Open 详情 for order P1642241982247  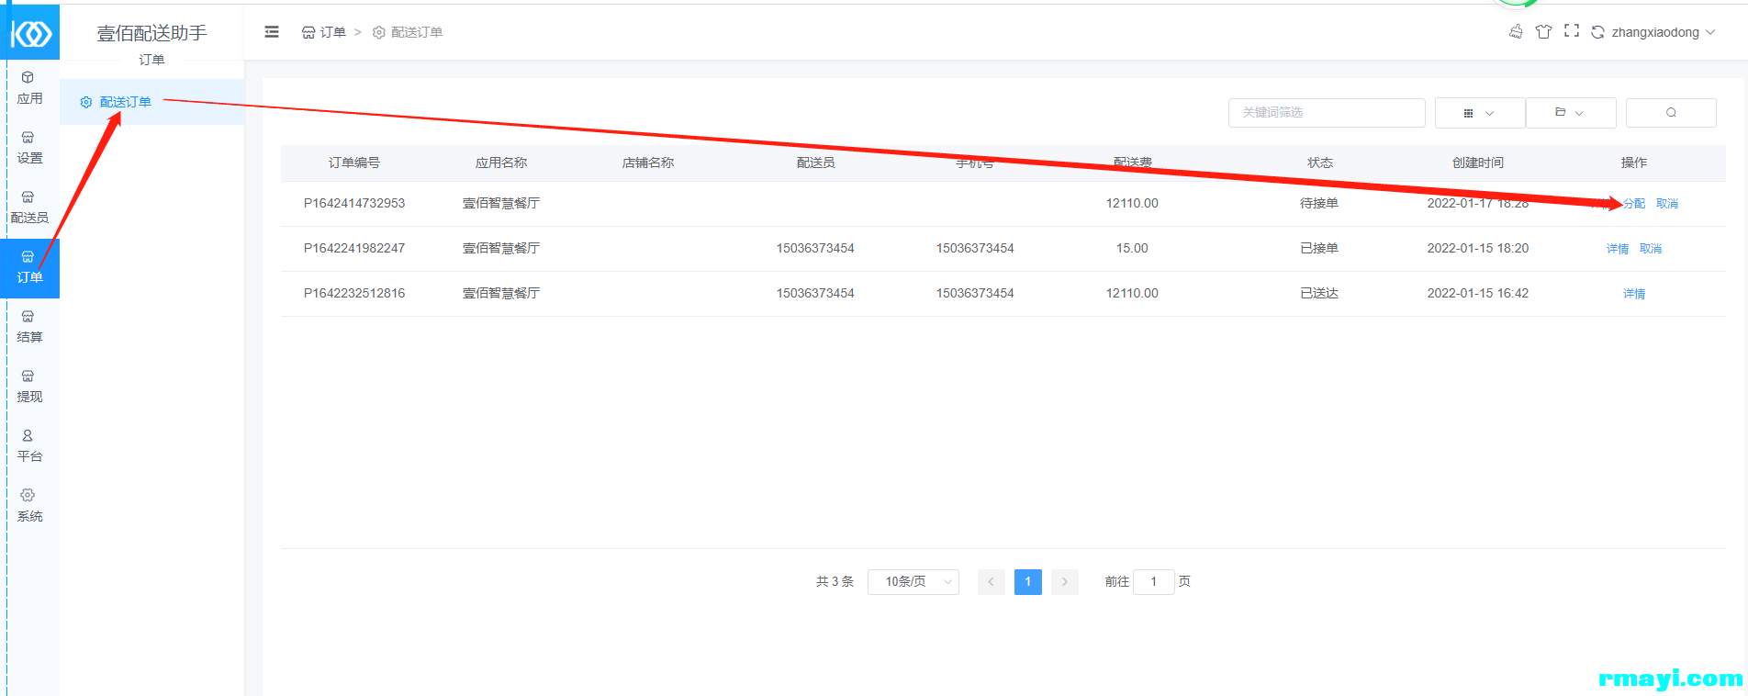tap(1618, 249)
